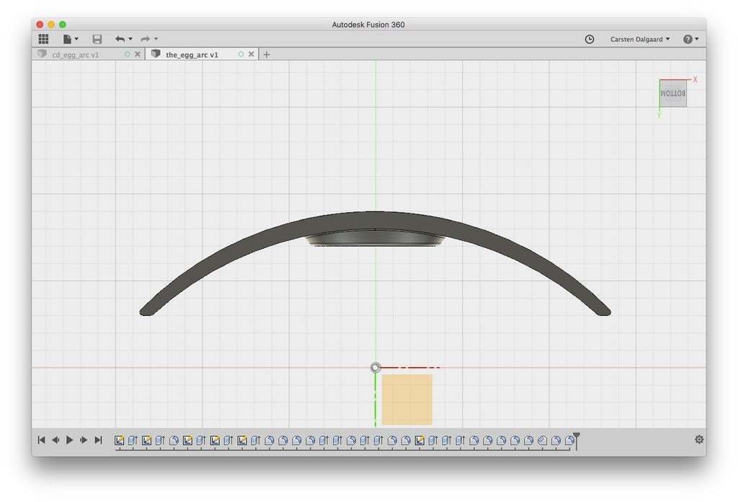Redo the last undone action
738x502 pixels.
[x=146, y=39]
